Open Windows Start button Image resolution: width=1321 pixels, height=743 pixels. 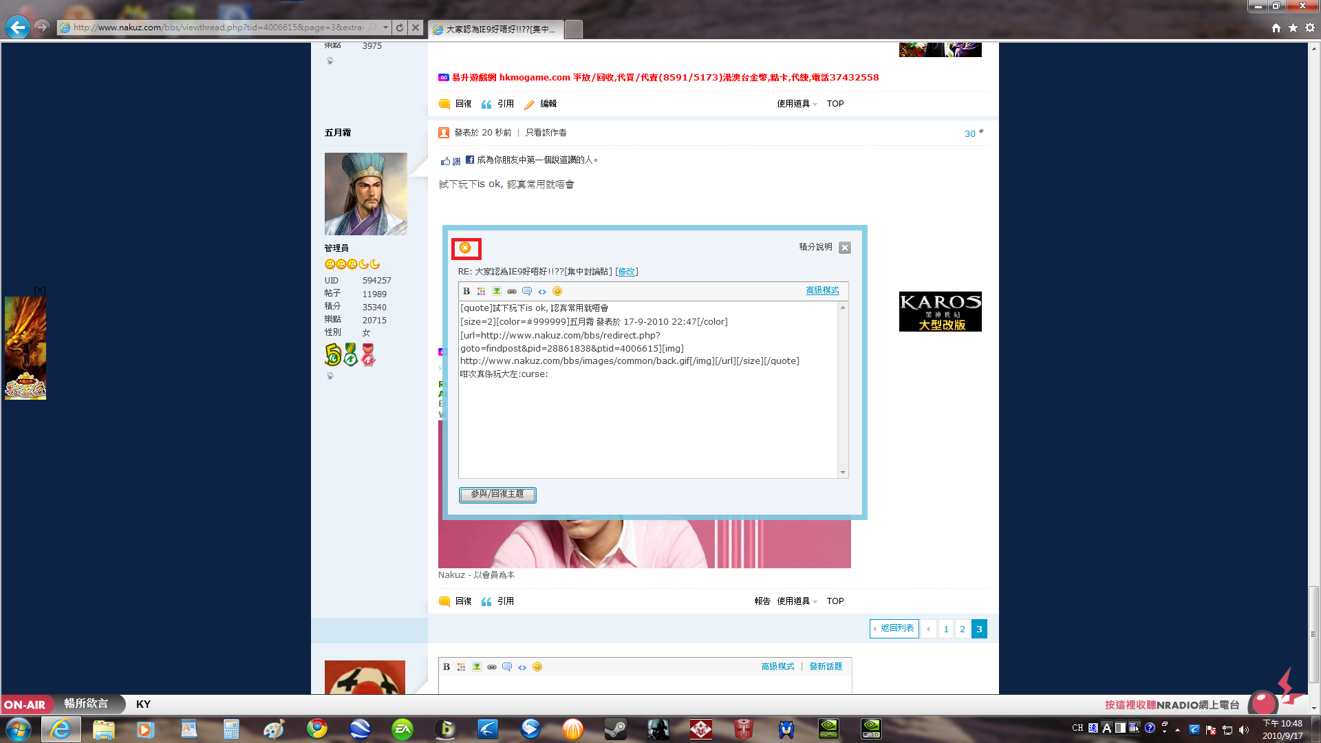point(19,729)
